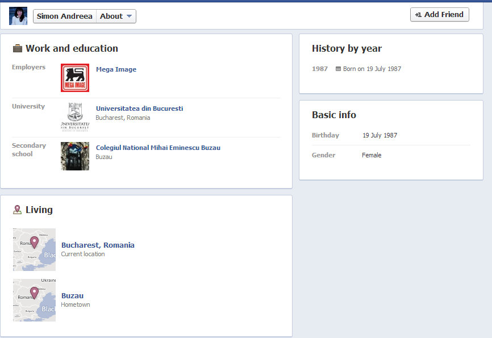Image resolution: width=492 pixels, height=338 pixels.
Task: Click the briefcase icon beside Work and education
Action: tap(18, 49)
